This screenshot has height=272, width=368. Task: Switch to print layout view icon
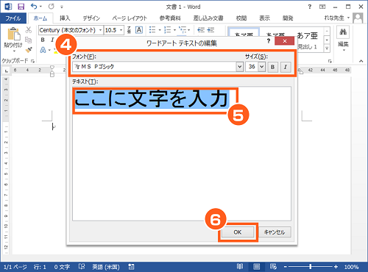[257, 267]
